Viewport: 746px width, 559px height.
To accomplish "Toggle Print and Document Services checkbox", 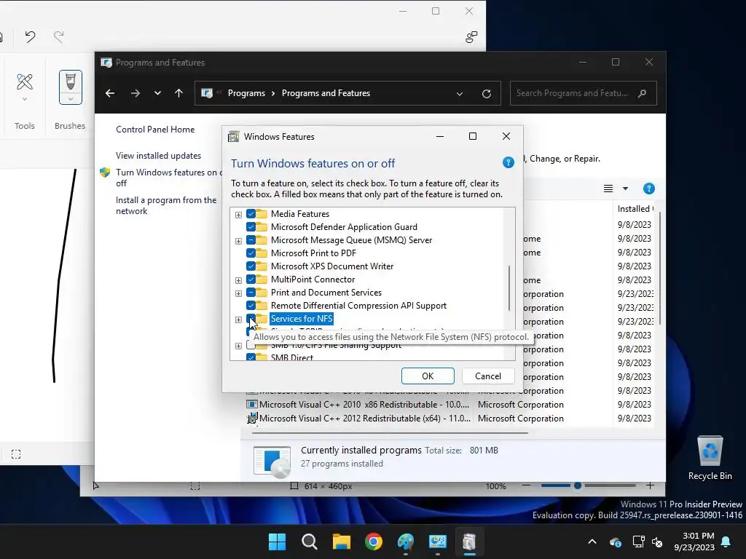I will pyautogui.click(x=251, y=293).
